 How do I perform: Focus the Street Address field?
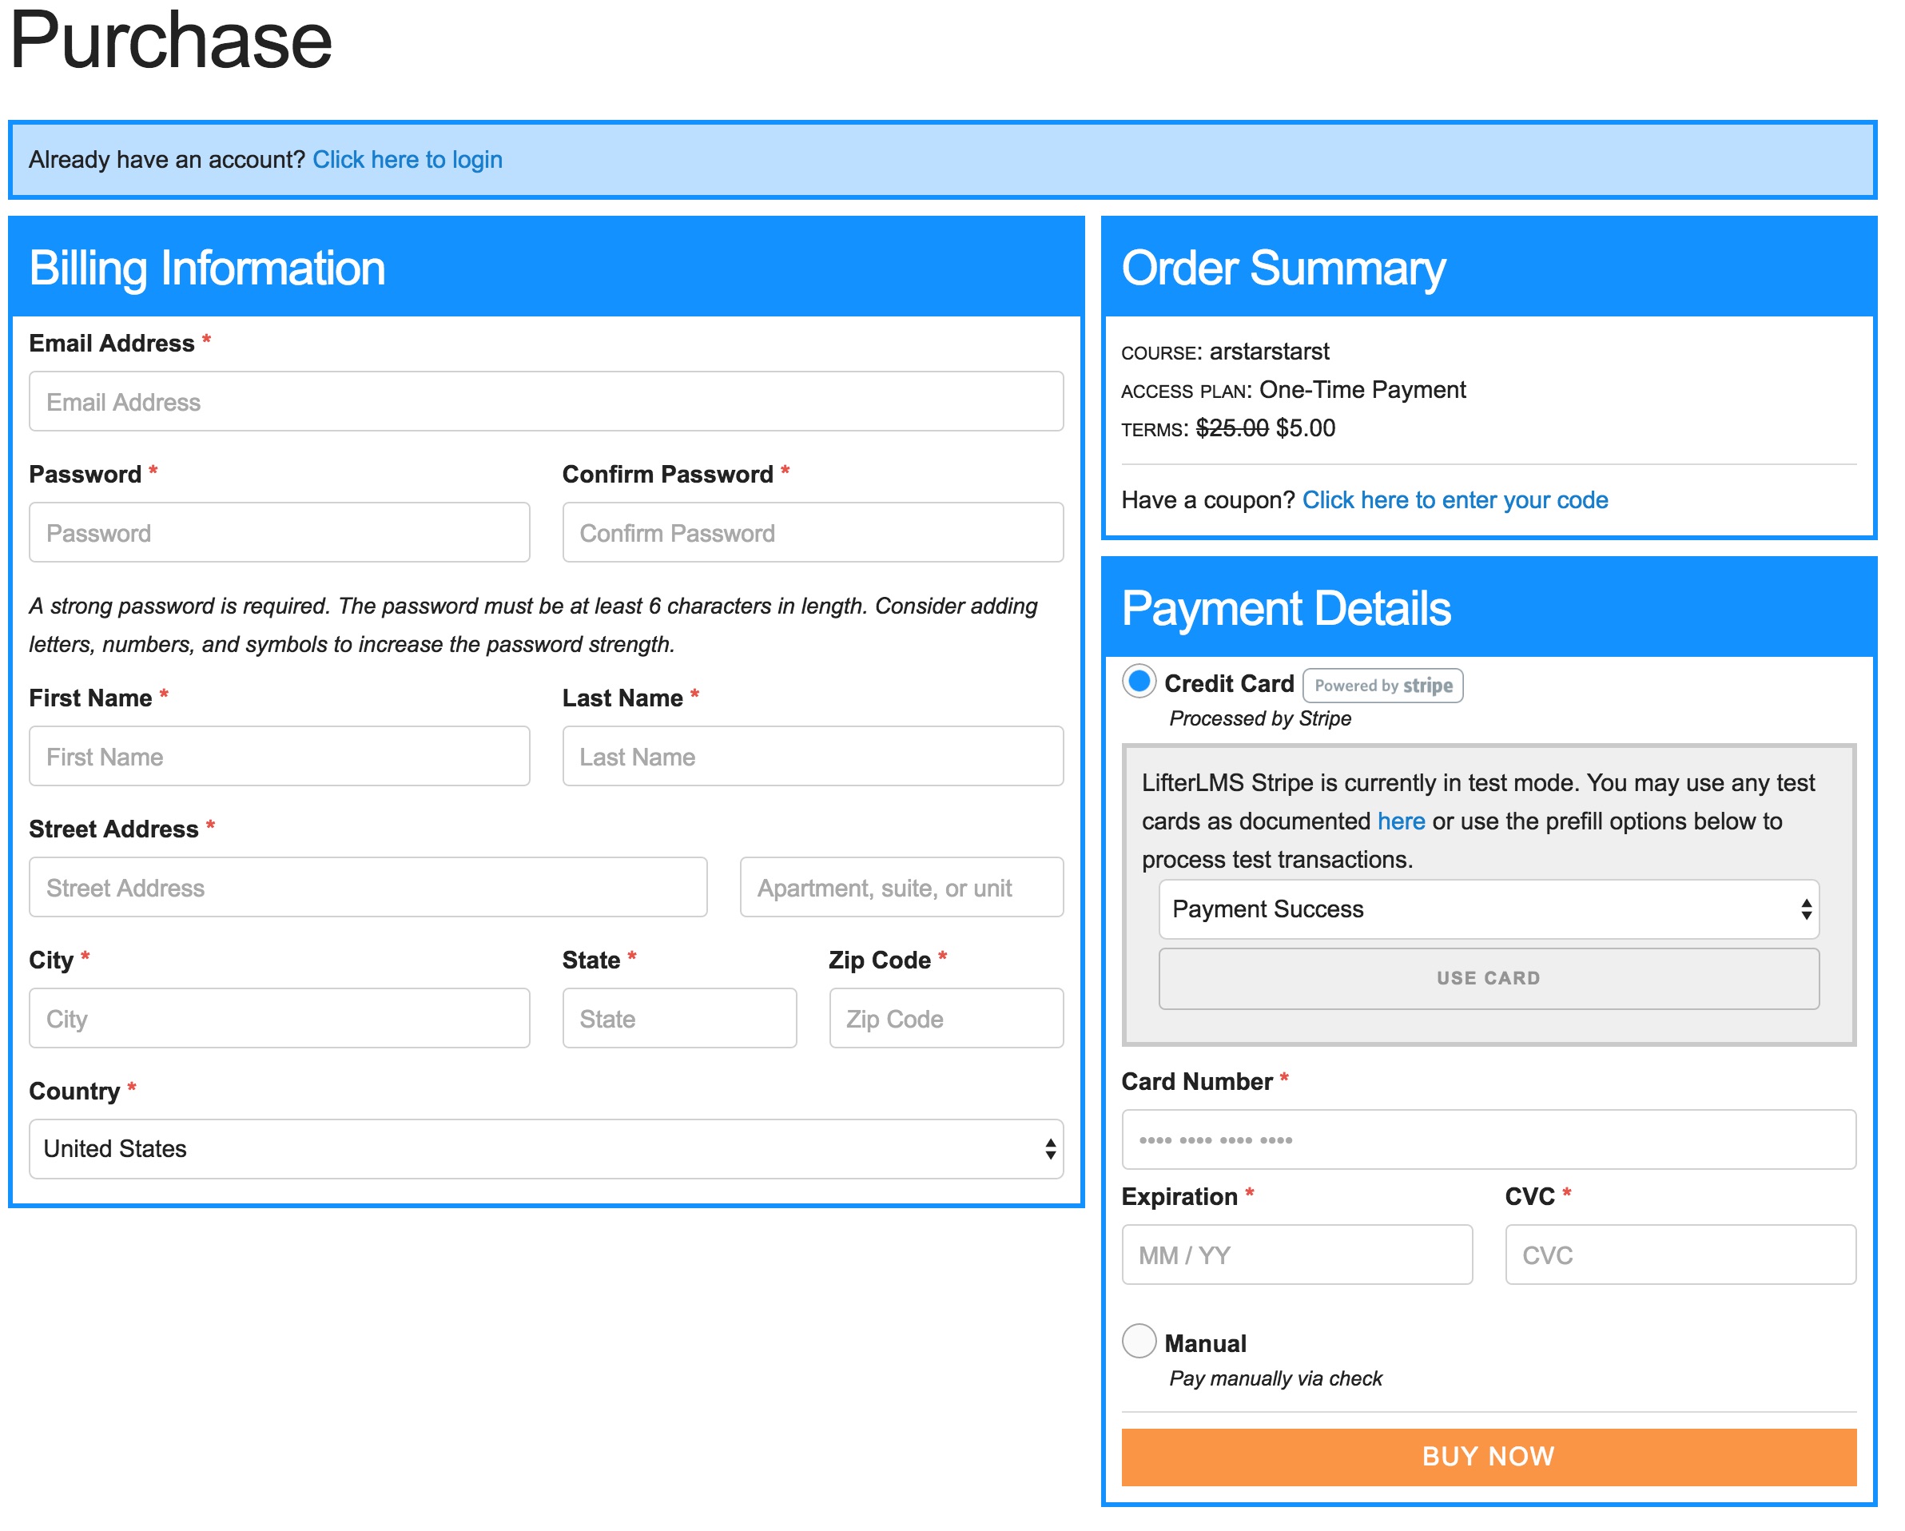click(x=367, y=887)
